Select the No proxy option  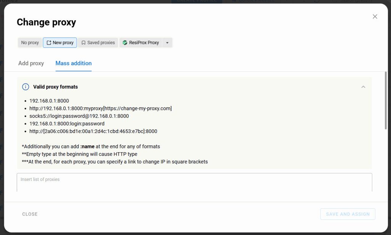point(30,43)
